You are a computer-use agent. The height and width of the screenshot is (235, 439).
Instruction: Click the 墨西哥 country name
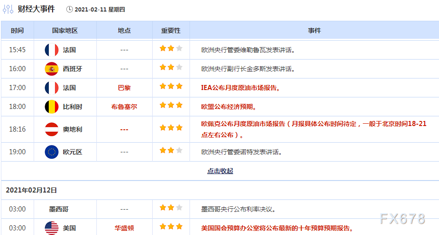coord(59,209)
